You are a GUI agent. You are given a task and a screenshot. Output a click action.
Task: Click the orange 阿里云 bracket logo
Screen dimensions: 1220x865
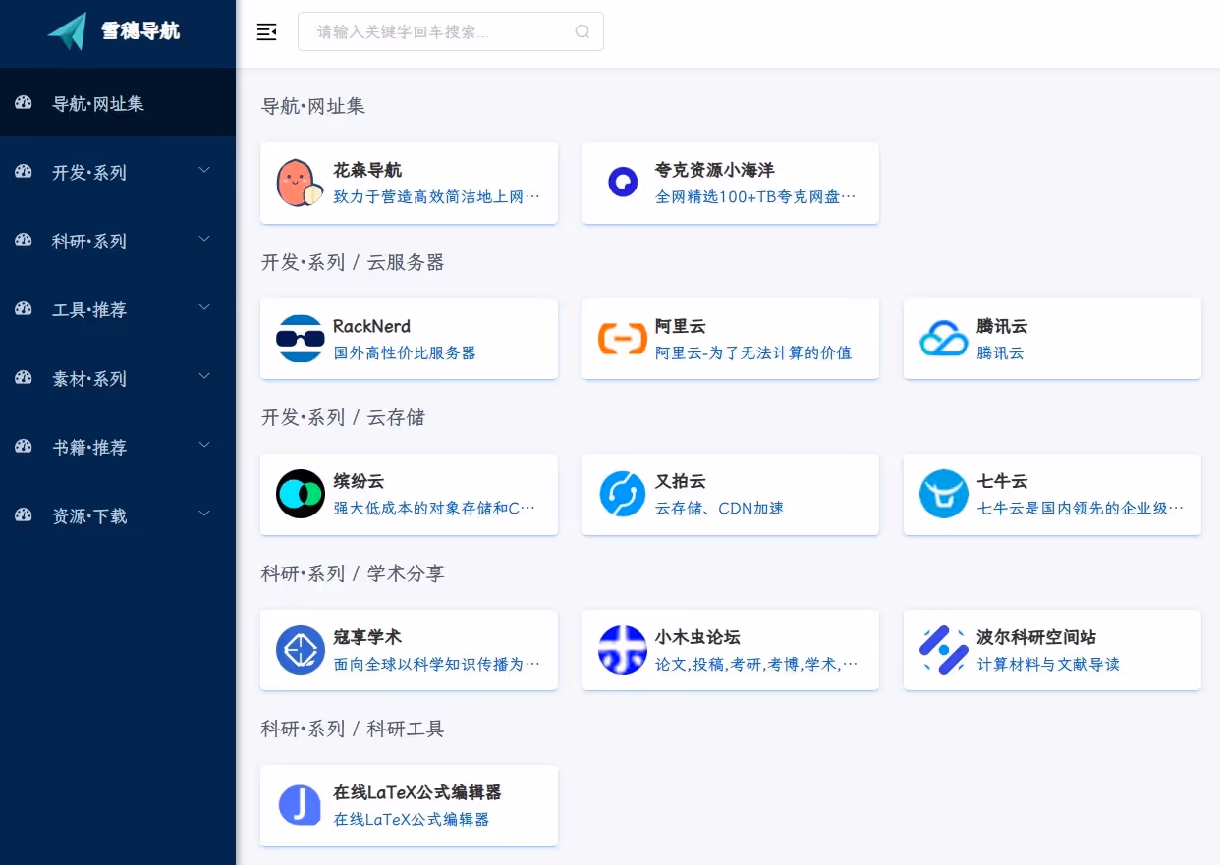pyautogui.click(x=622, y=339)
